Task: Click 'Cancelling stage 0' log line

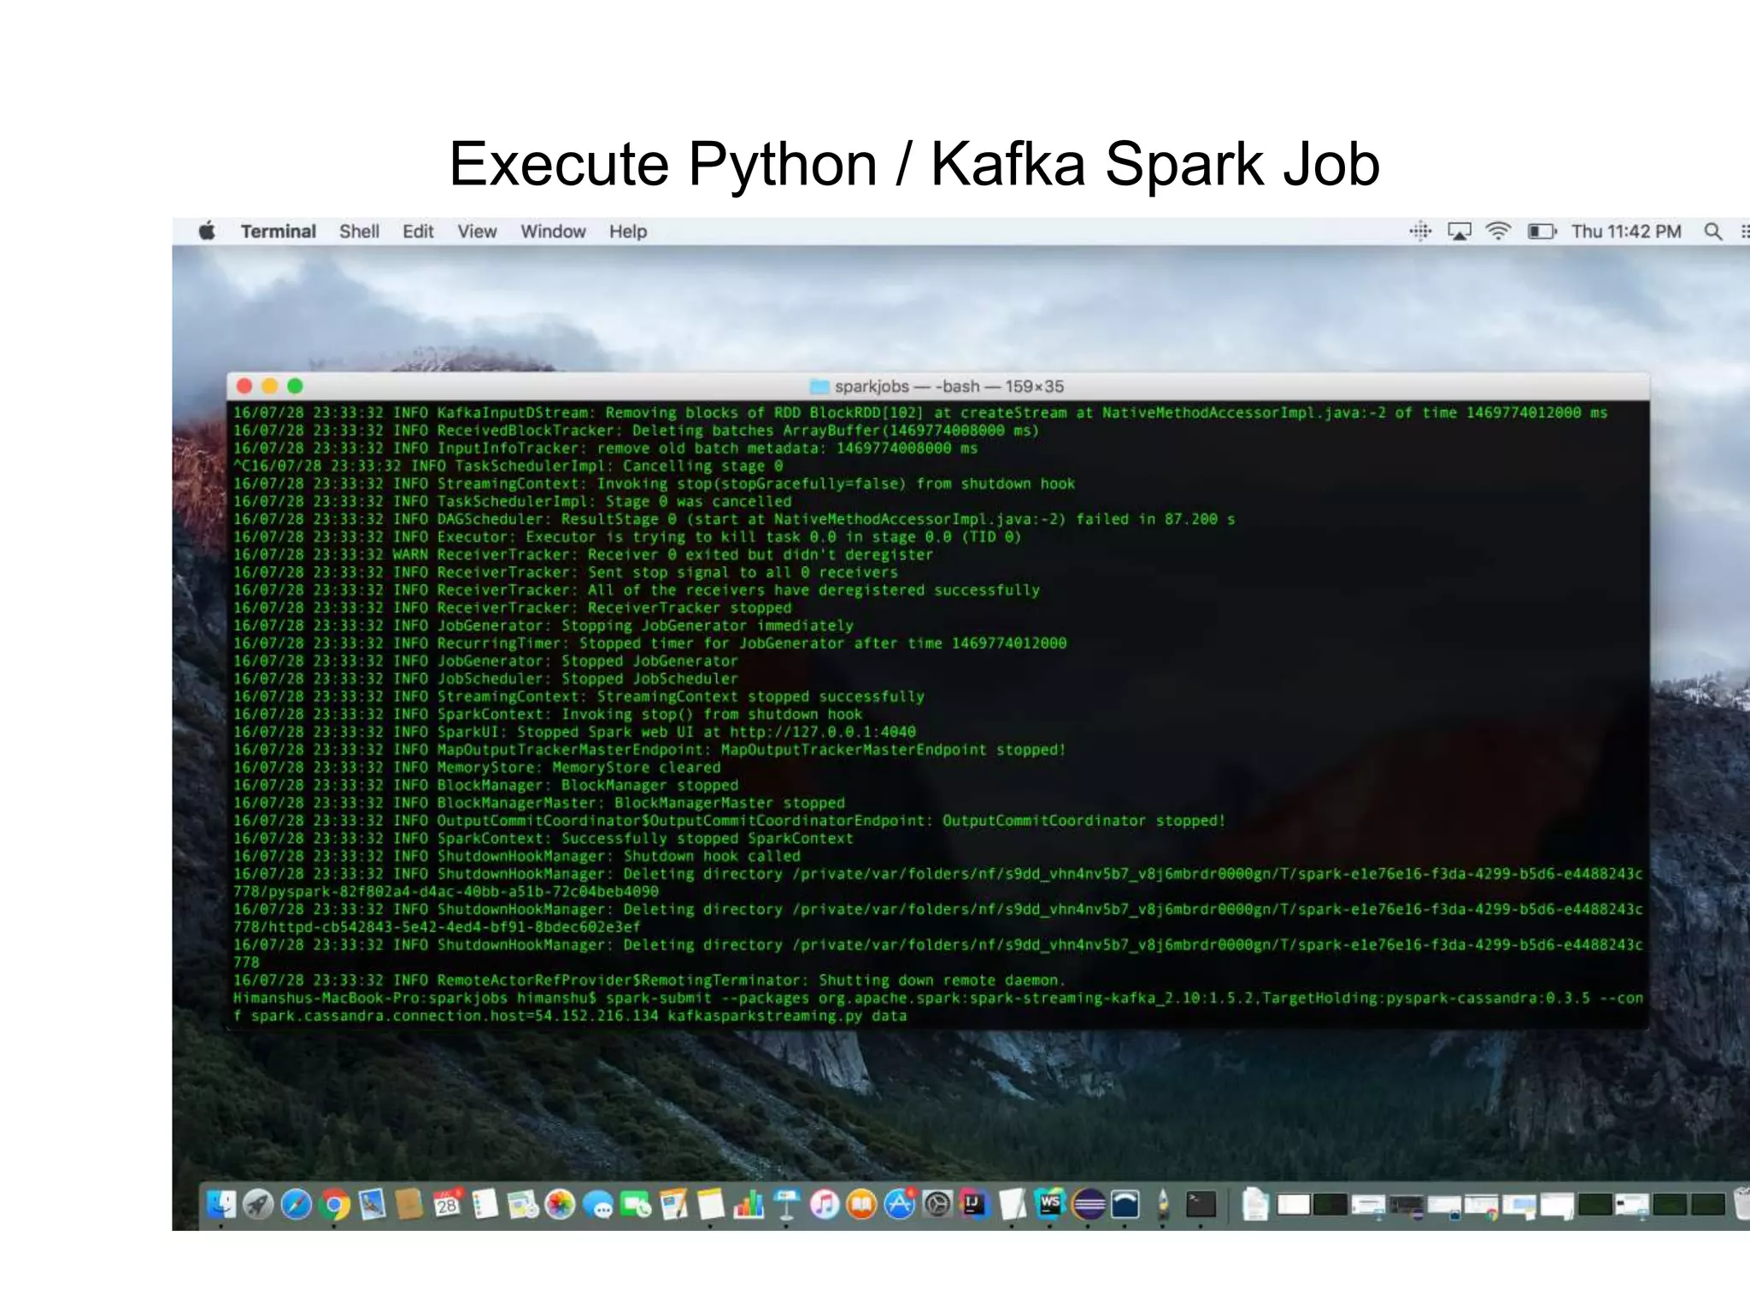Action: click(x=508, y=466)
